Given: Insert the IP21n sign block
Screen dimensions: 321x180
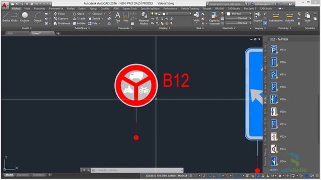Looking at the screenshot, I should pos(274,124).
